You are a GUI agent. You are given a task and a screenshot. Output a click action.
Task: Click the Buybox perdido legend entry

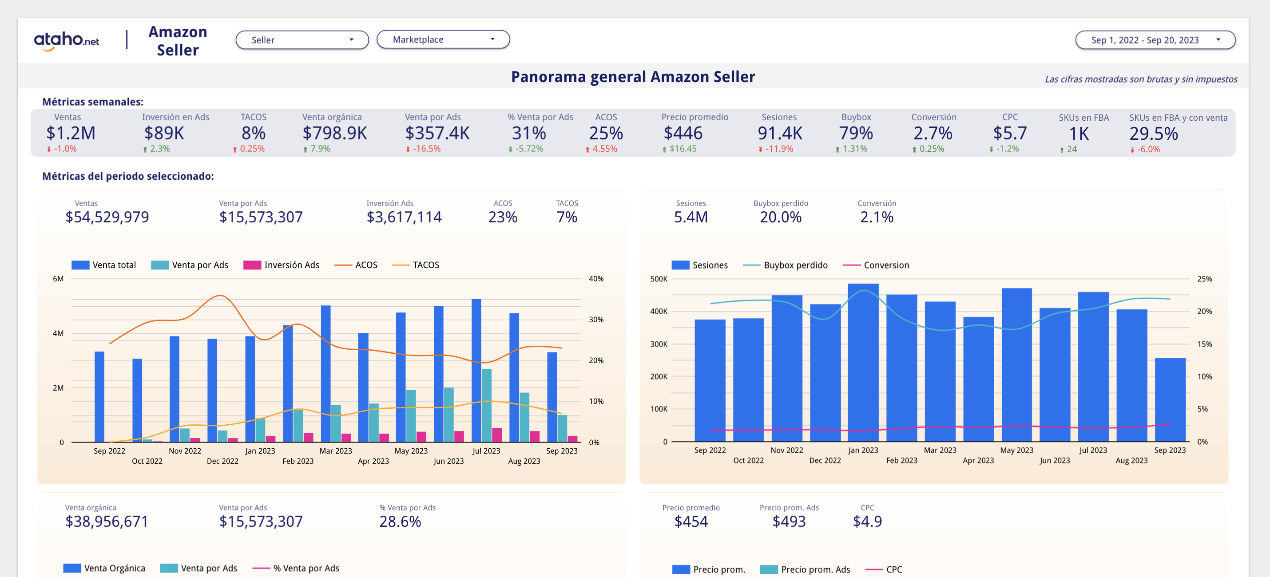785,265
